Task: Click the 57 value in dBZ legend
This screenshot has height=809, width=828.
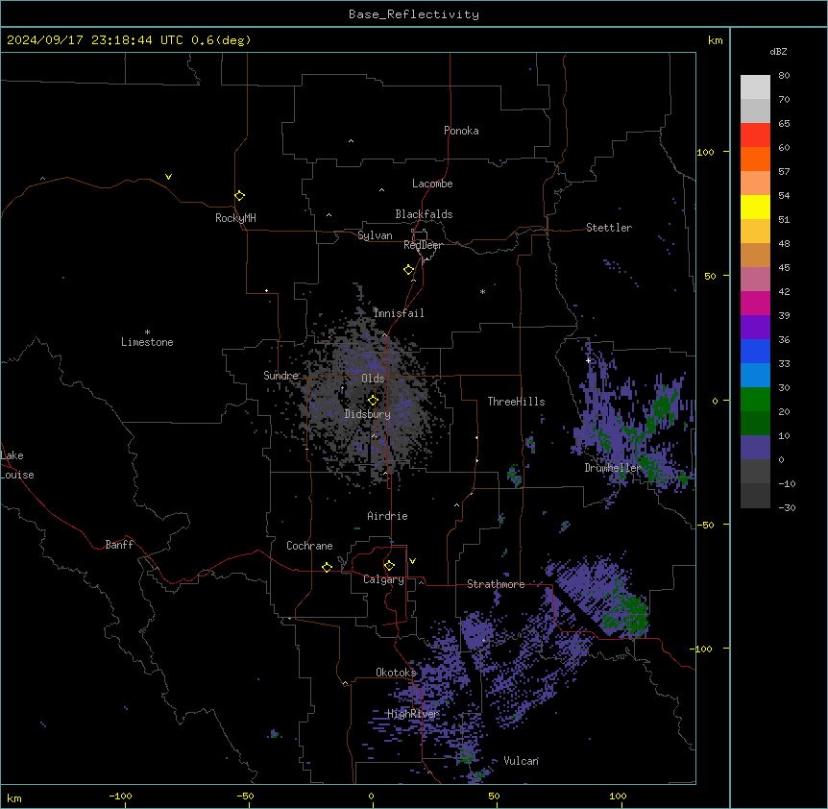Action: [x=784, y=172]
